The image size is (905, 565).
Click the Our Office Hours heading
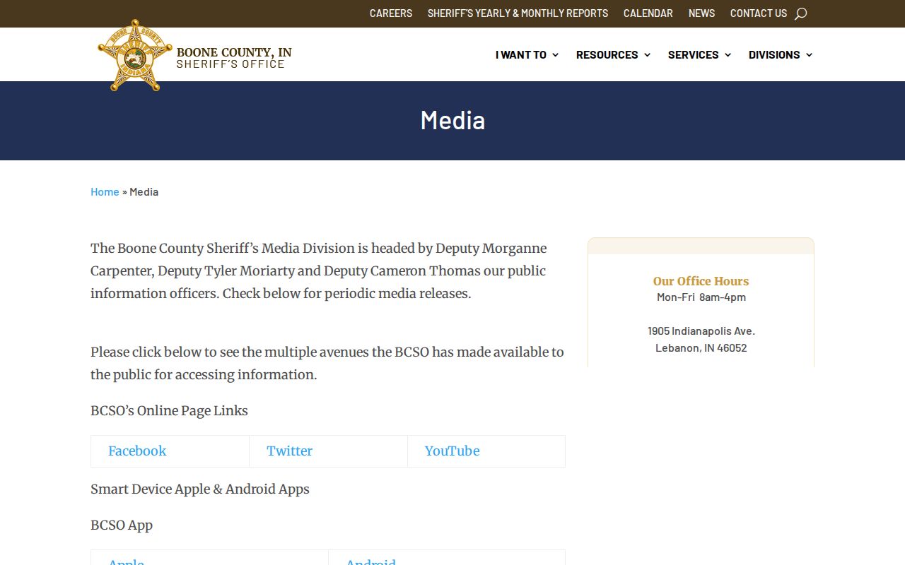(x=701, y=281)
